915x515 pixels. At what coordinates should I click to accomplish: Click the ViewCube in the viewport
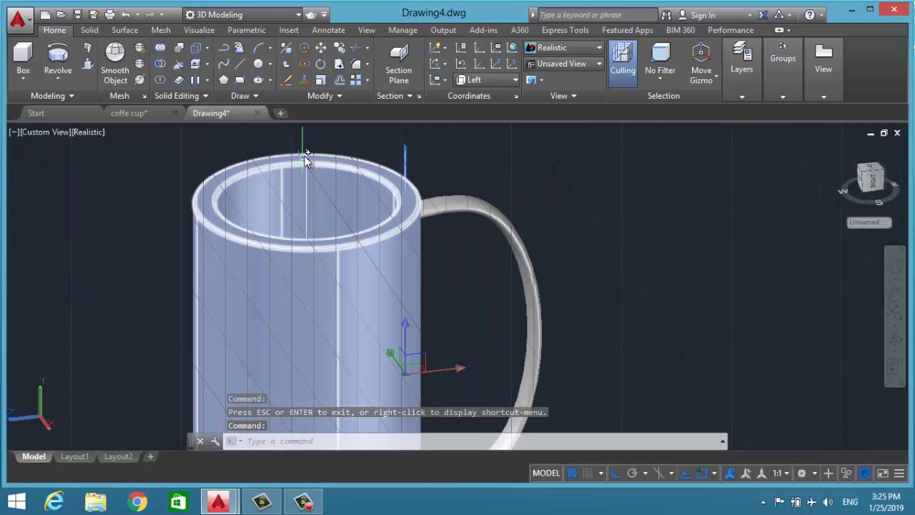[x=871, y=177]
